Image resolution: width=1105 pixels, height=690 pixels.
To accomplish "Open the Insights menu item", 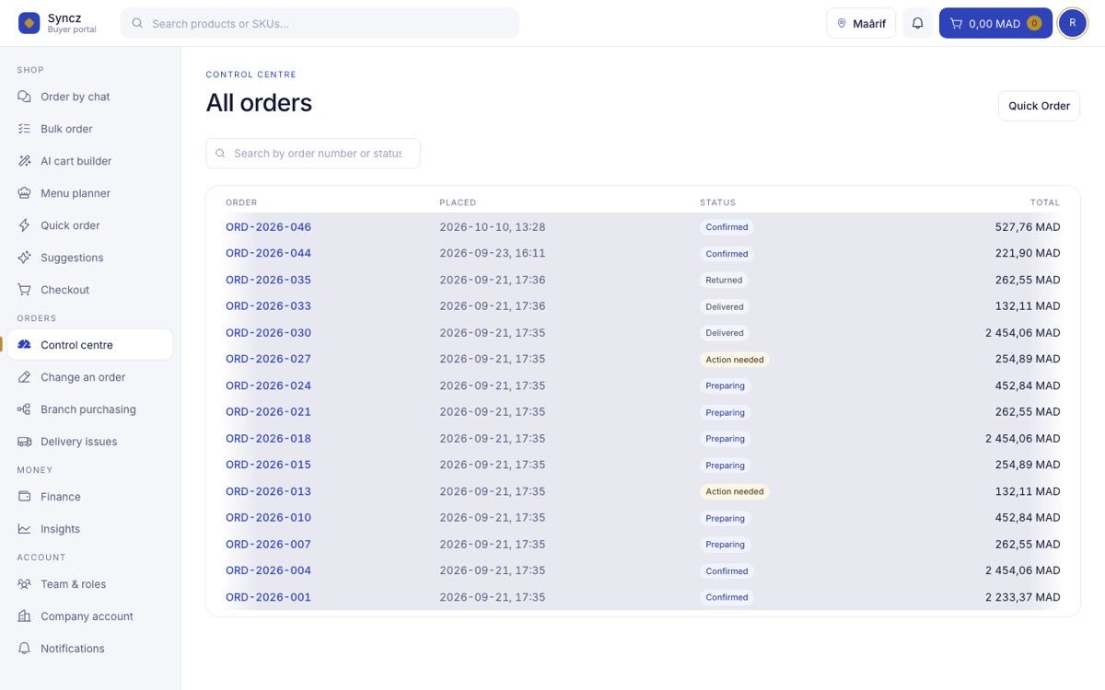I will pyautogui.click(x=90, y=529).
